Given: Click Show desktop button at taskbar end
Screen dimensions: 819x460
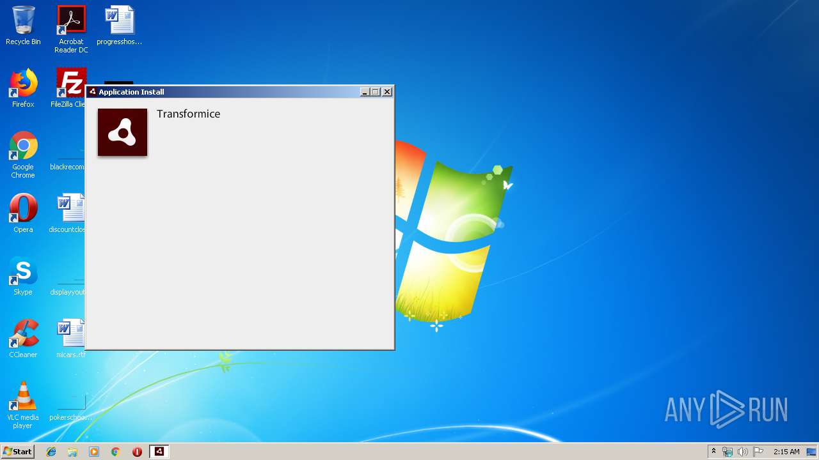Looking at the screenshot, I should (813, 452).
